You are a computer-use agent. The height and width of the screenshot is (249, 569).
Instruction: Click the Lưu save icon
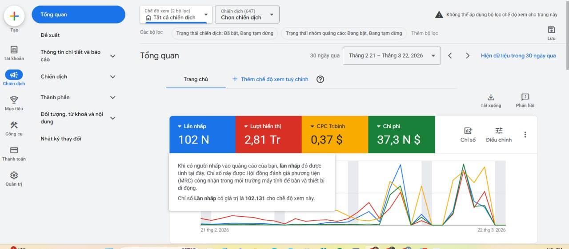[551, 30]
